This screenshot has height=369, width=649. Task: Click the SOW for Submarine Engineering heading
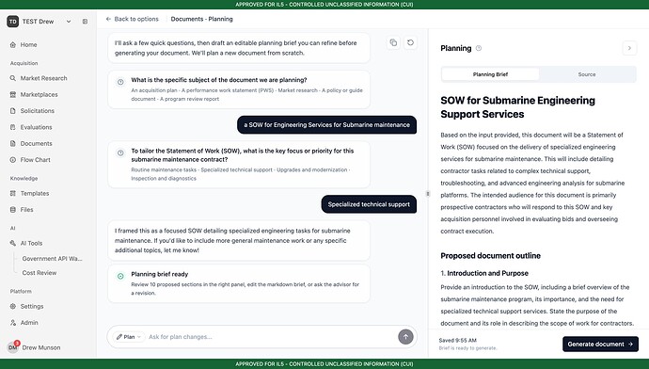click(x=517, y=107)
